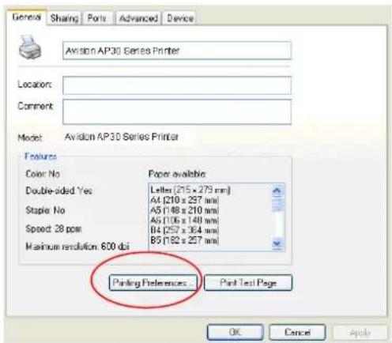Select A4 (210 x 297 mm) paper
Image resolution: width=392 pixels, height=343 pixels.
point(184,200)
